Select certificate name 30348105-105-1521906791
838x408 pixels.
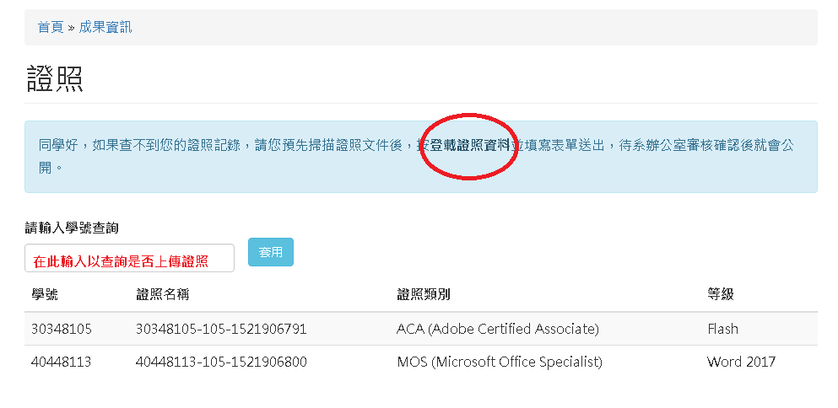click(220, 329)
